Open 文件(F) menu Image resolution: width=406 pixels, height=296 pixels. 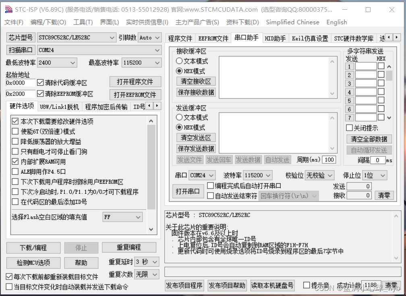pyautogui.click(x=14, y=22)
